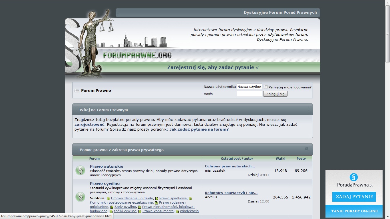390x219 pixels.
Task: Click the author name Arvelus
Action: [x=211, y=197]
